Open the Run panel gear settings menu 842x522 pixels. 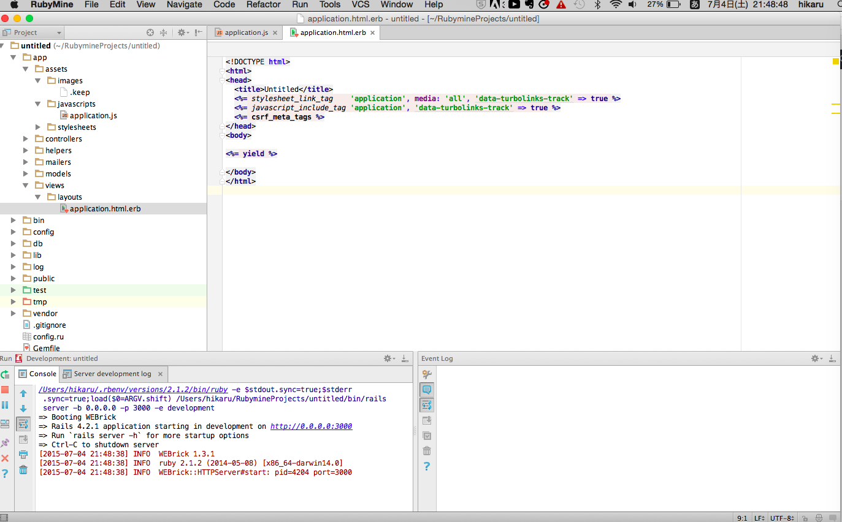click(x=389, y=358)
